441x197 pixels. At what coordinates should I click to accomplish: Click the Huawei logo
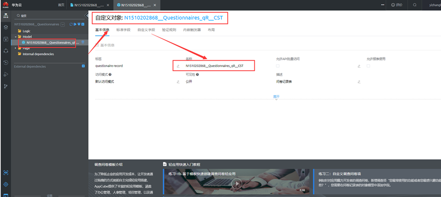(6, 5)
